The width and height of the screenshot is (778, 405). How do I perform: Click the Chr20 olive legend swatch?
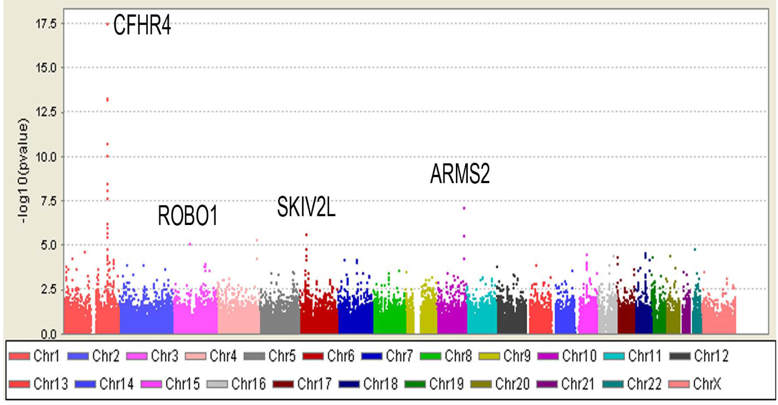click(481, 384)
